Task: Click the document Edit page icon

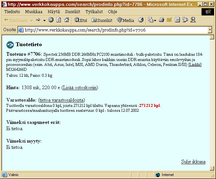Action: coord(177,20)
